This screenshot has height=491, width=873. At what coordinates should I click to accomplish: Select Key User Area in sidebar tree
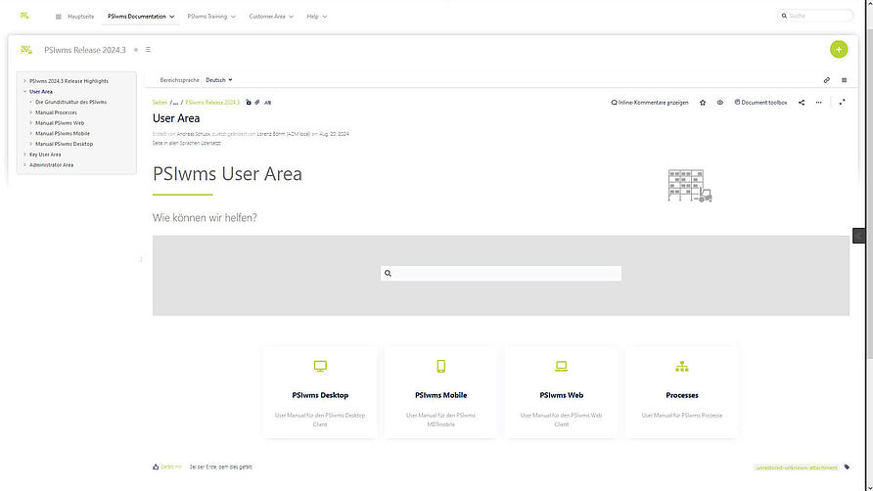coord(45,155)
